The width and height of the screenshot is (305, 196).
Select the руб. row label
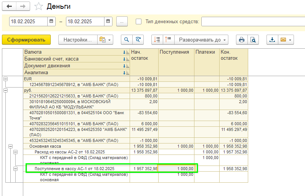click(28, 90)
